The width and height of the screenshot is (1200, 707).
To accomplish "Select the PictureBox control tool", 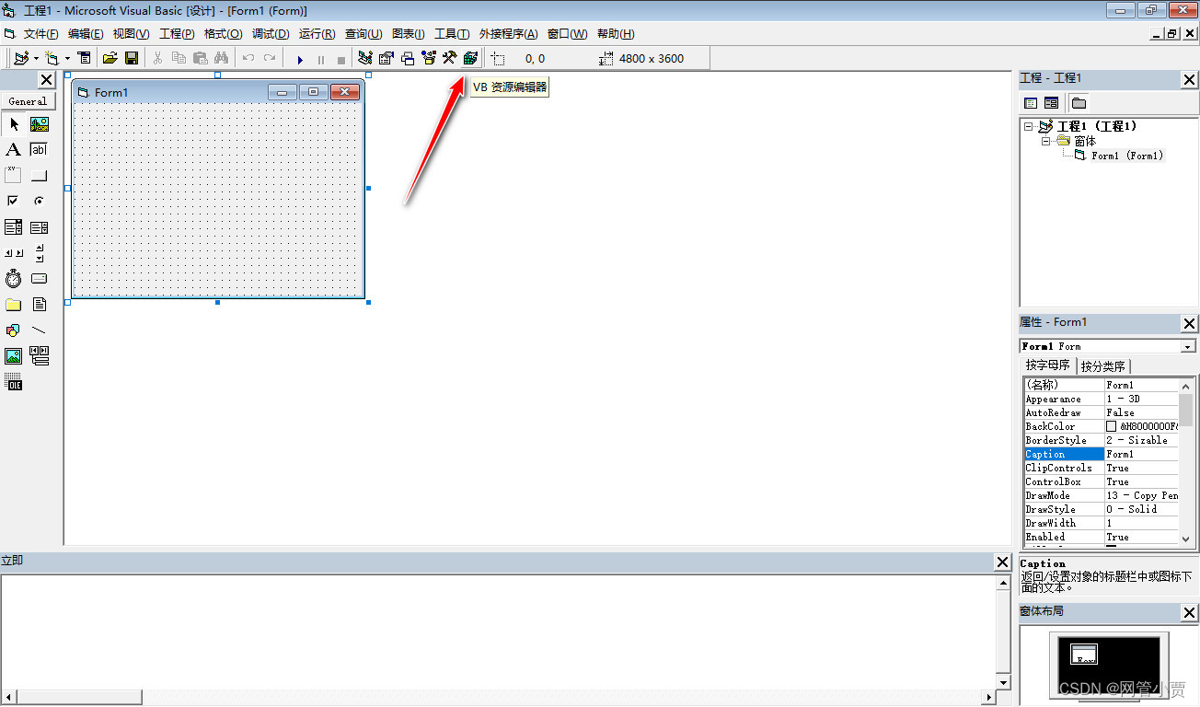I will coord(40,124).
